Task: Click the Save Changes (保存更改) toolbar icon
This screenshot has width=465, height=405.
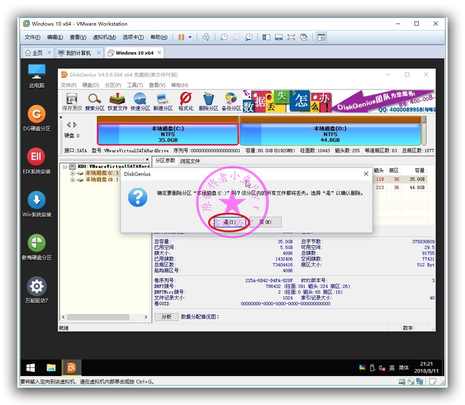Action: [72, 101]
